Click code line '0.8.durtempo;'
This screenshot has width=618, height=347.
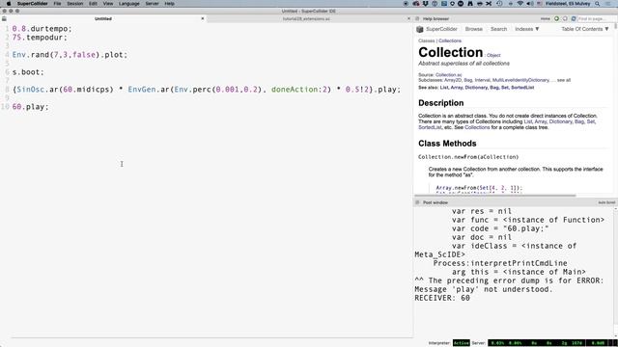click(42, 29)
